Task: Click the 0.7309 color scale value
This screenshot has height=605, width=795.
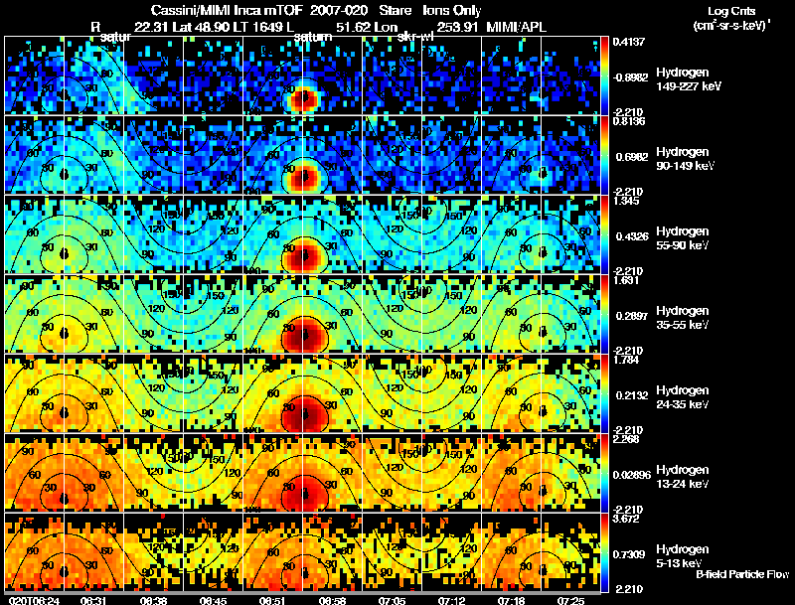Action: (x=630, y=555)
